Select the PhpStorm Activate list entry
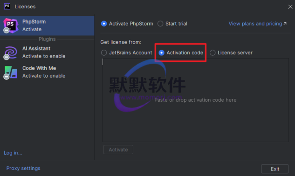This screenshot has width=295, height=176. pos(47,26)
